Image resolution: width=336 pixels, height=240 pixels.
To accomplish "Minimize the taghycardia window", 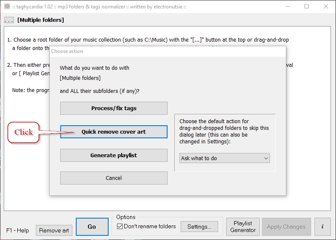I will [288, 7].
